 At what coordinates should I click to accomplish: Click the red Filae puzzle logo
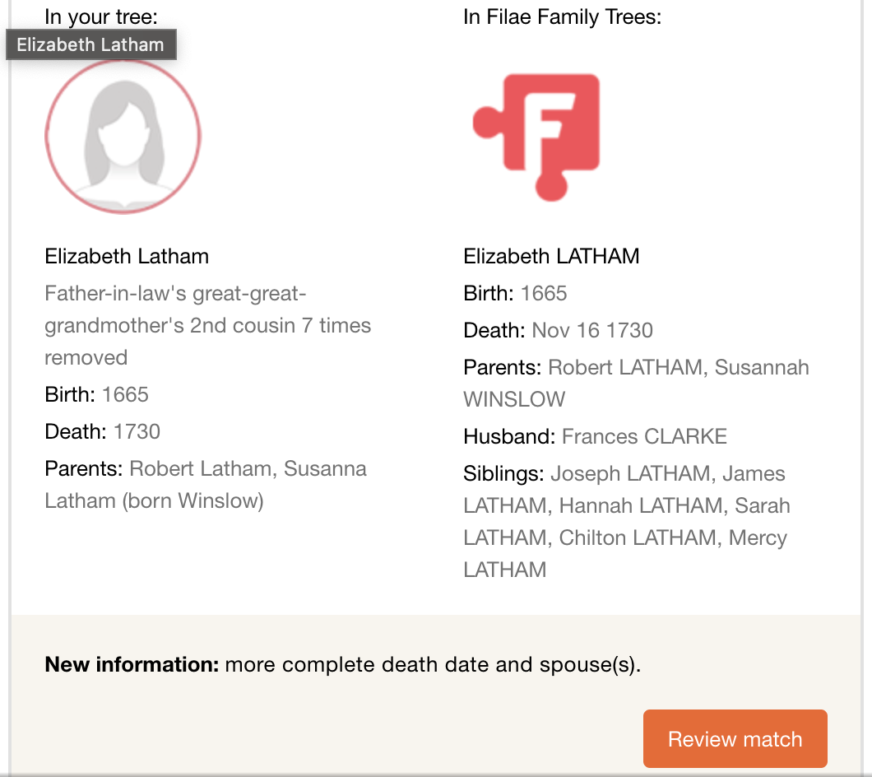[538, 136]
